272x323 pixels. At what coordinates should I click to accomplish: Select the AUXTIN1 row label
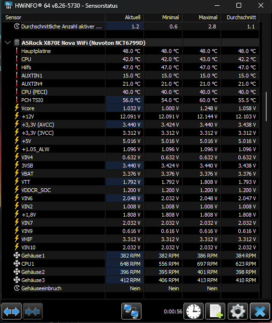point(32,76)
